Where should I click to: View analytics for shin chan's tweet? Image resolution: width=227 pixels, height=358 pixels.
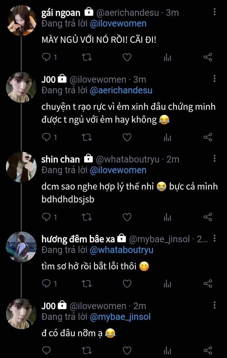[x=167, y=217]
